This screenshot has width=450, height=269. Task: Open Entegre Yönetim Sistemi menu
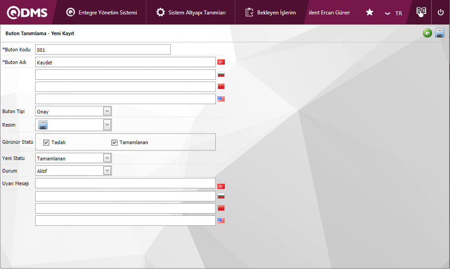(x=102, y=12)
